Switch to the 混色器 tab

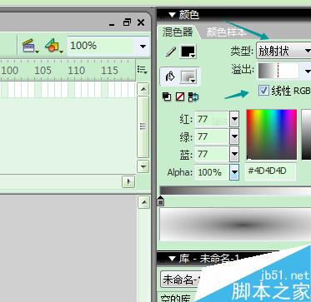178,32
